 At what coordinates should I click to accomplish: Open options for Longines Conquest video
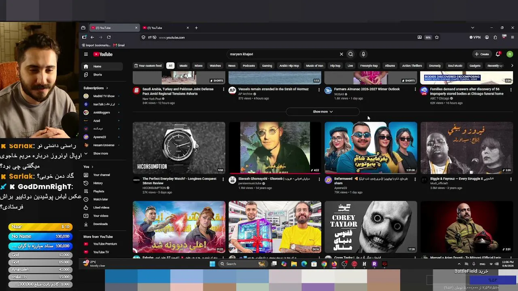223,179
